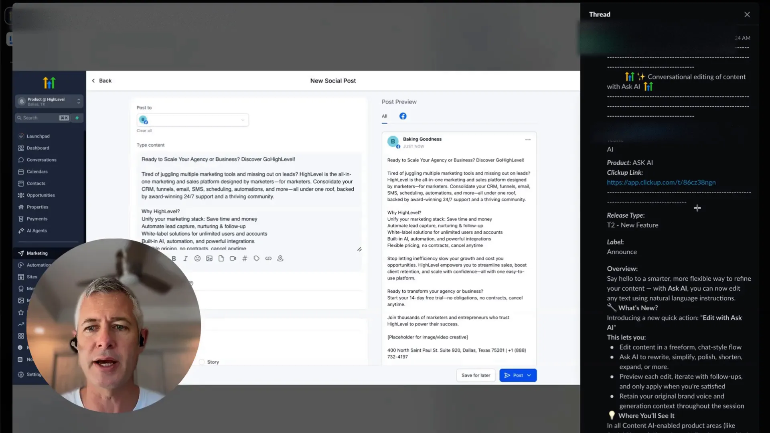This screenshot has height=433, width=770.
Task: Grab the text area resize handle
Action: [x=359, y=249]
